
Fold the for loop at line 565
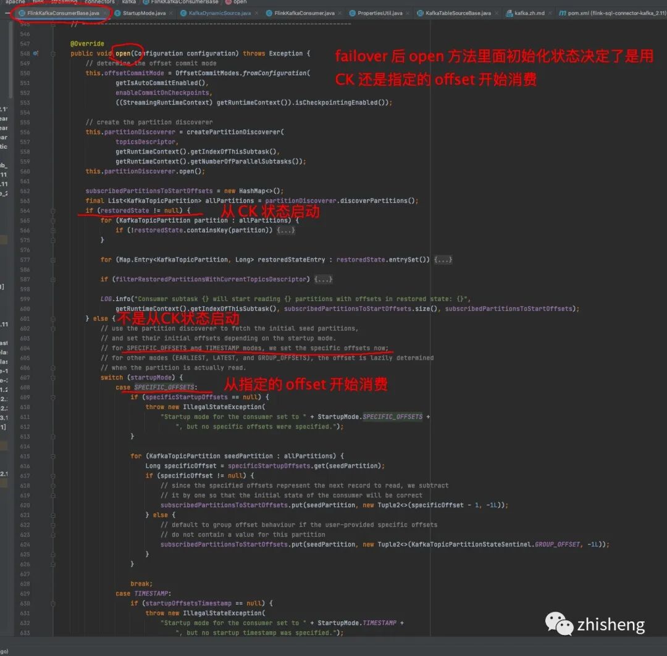pyautogui.click(x=53, y=221)
